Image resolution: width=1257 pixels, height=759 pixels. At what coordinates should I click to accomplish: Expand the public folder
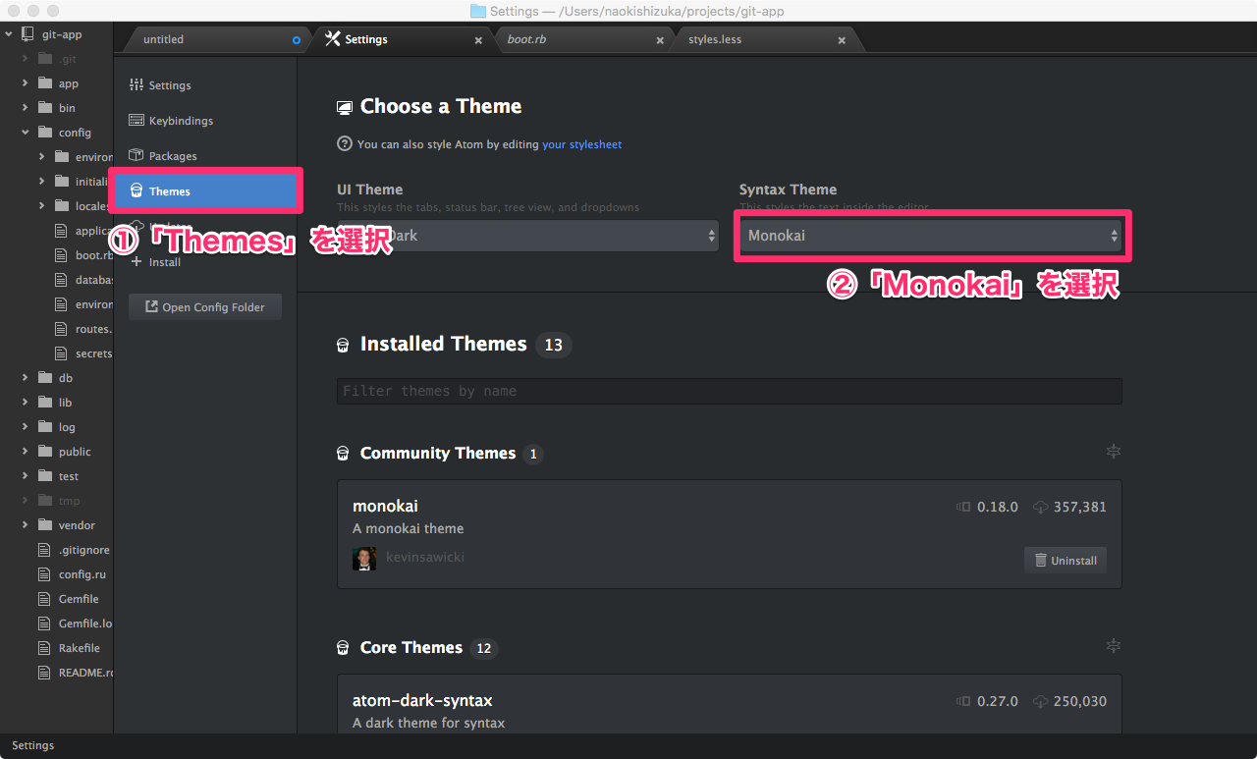pos(26,452)
